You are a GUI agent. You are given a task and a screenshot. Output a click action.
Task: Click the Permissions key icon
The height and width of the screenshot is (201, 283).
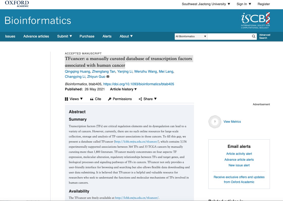[110, 99]
